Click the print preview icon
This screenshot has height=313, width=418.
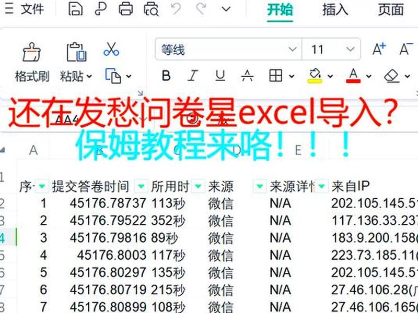(x=151, y=9)
